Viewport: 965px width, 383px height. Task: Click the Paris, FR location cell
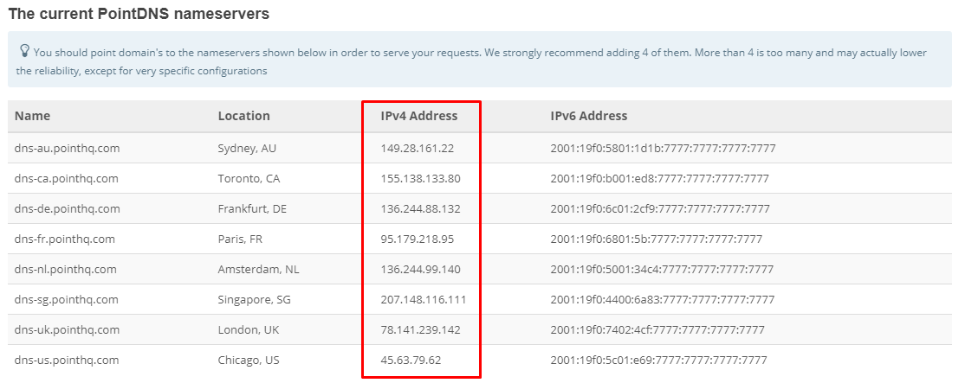(x=240, y=239)
